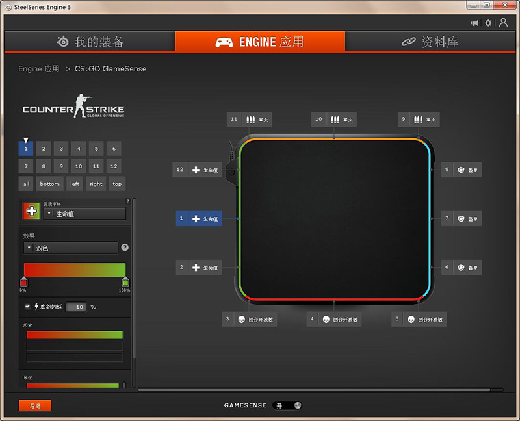Select the health cross icon for zone 12

tap(196, 170)
